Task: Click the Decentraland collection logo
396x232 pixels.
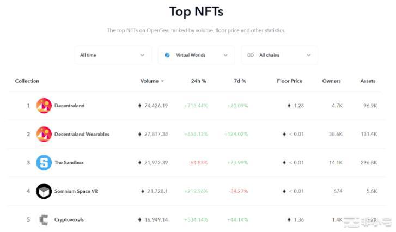Action: point(44,106)
